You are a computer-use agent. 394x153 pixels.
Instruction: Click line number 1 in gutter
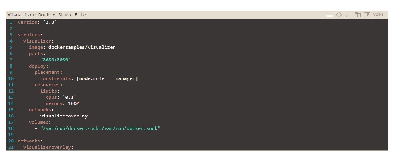[x=11, y=22]
